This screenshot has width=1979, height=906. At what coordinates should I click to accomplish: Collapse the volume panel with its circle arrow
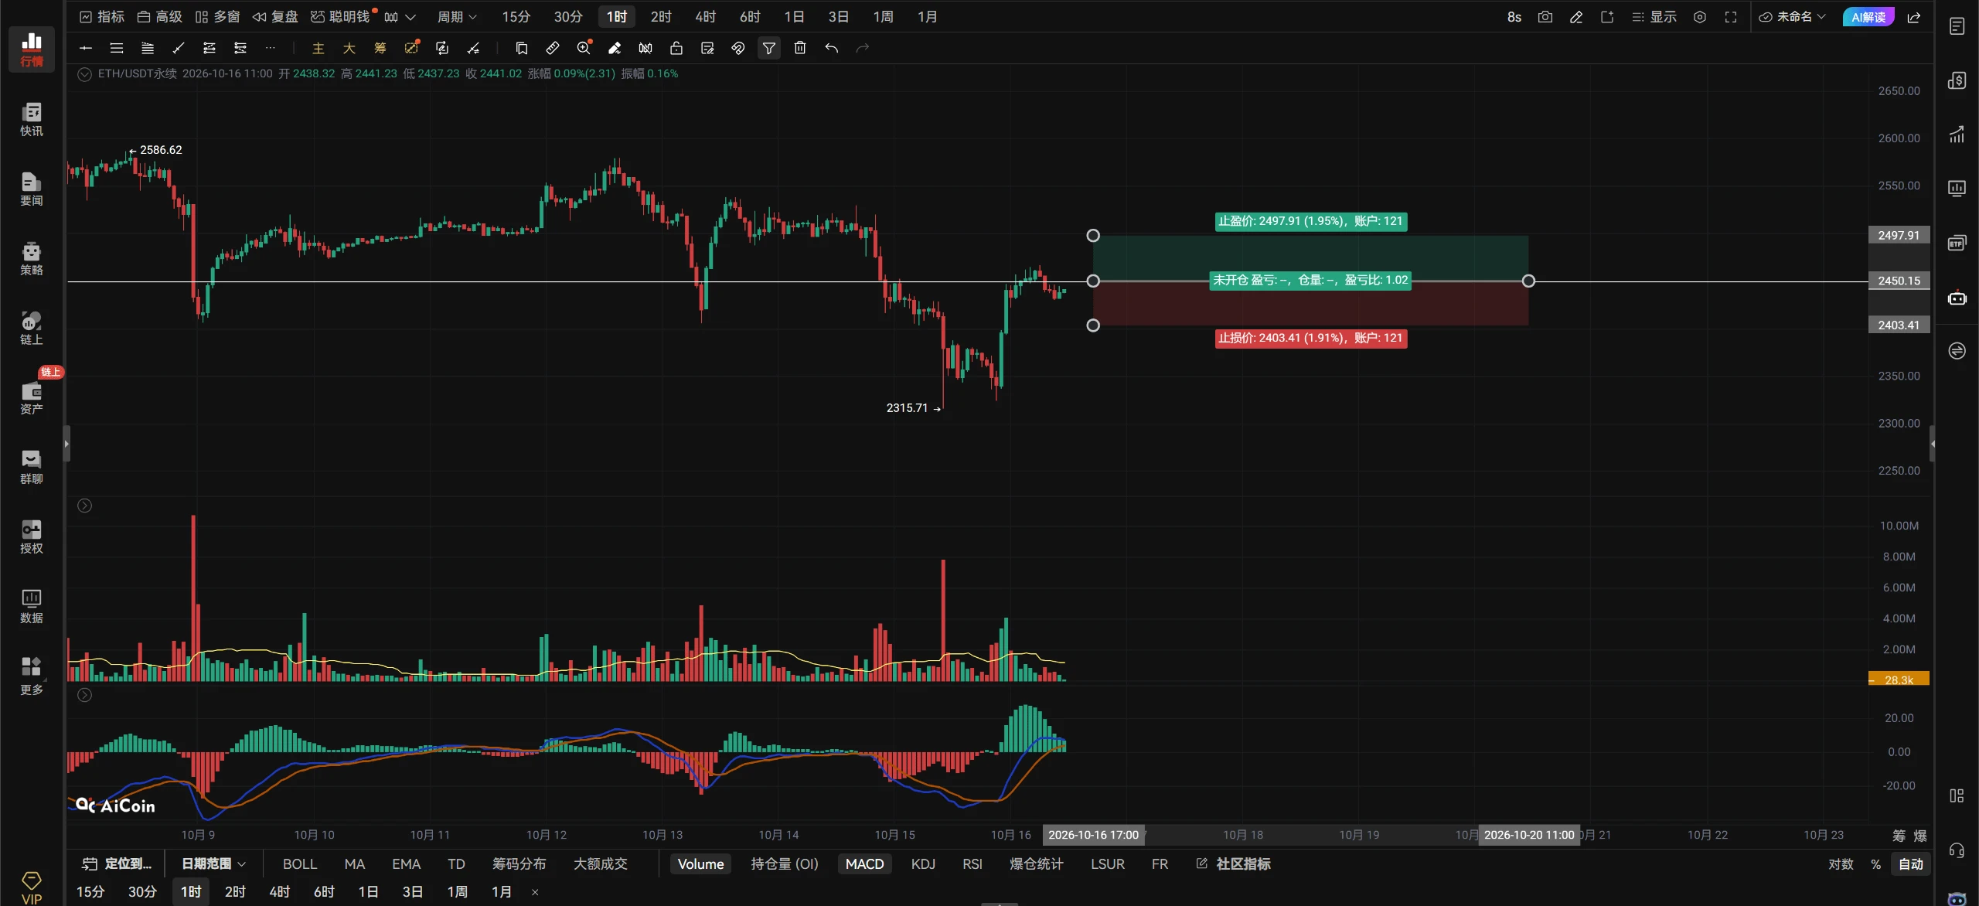(x=85, y=506)
